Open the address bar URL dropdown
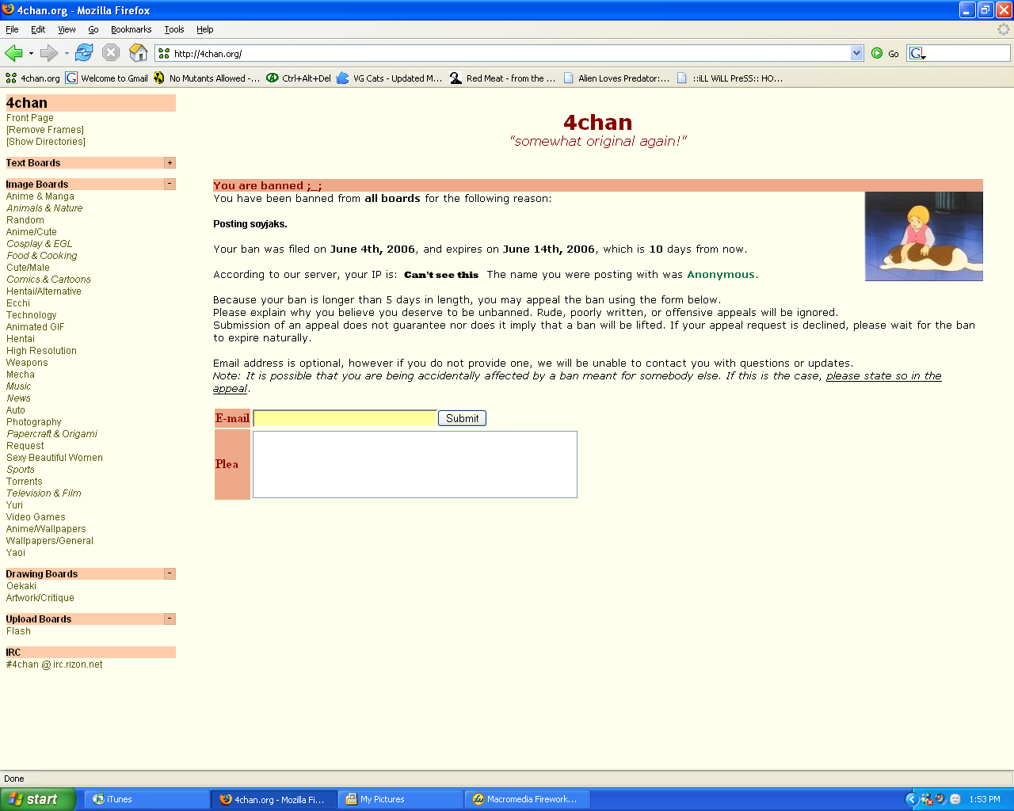Viewport: 1014px width, 811px height. click(x=856, y=53)
